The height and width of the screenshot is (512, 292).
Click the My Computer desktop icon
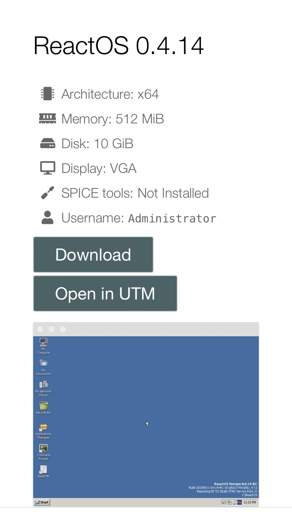[43, 346]
